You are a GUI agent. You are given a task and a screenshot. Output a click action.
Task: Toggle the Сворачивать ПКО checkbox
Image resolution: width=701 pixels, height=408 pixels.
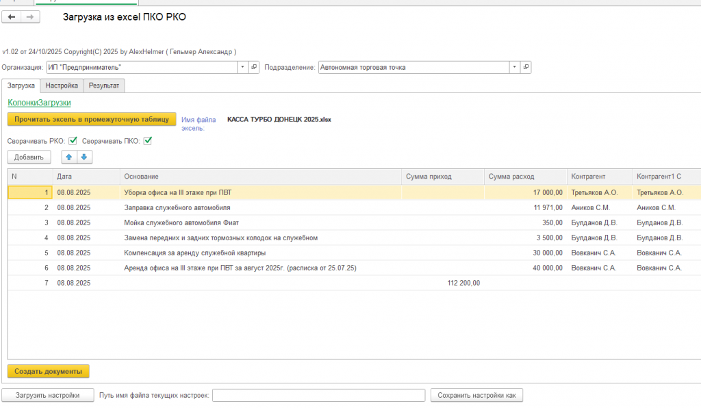click(147, 141)
